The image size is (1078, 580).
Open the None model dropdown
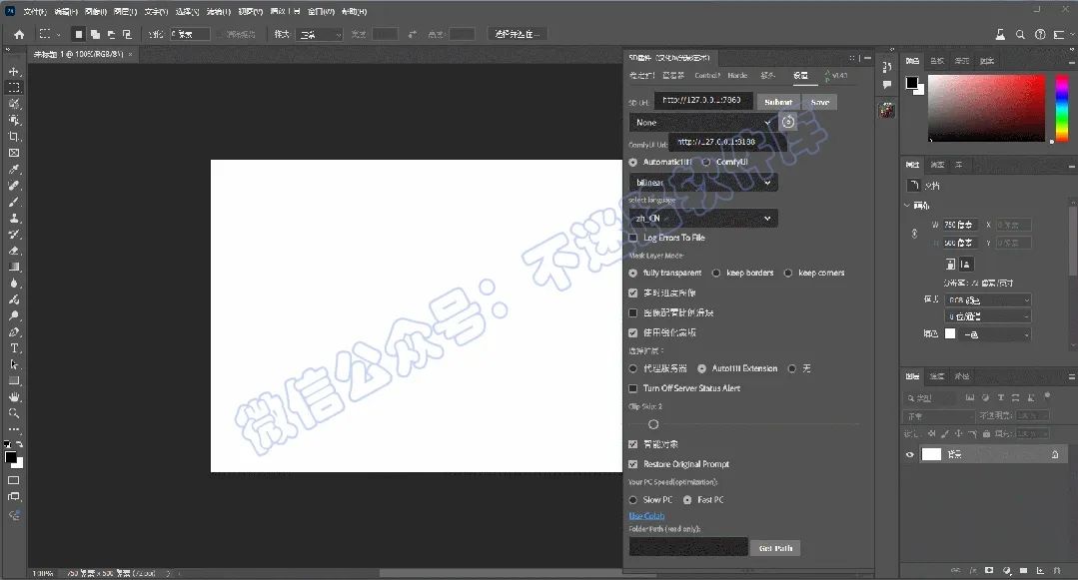(x=703, y=123)
